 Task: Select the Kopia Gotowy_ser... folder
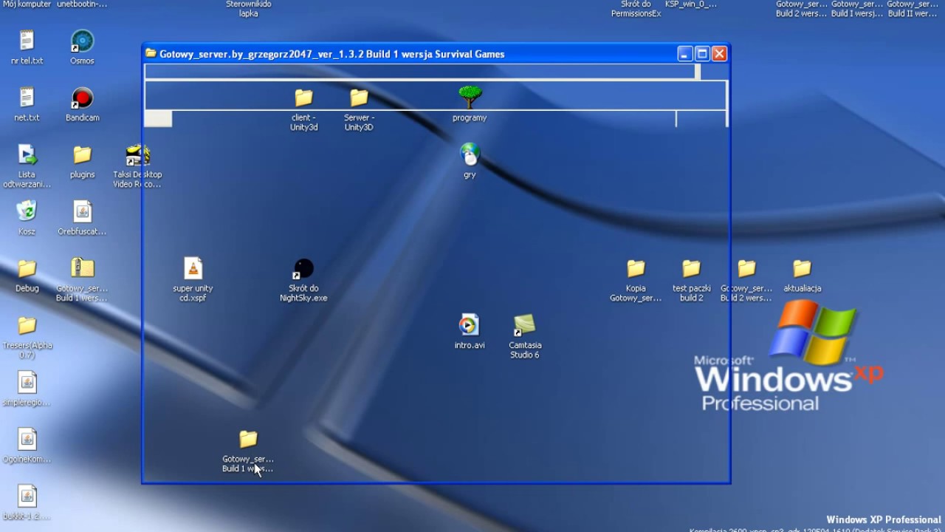point(636,269)
